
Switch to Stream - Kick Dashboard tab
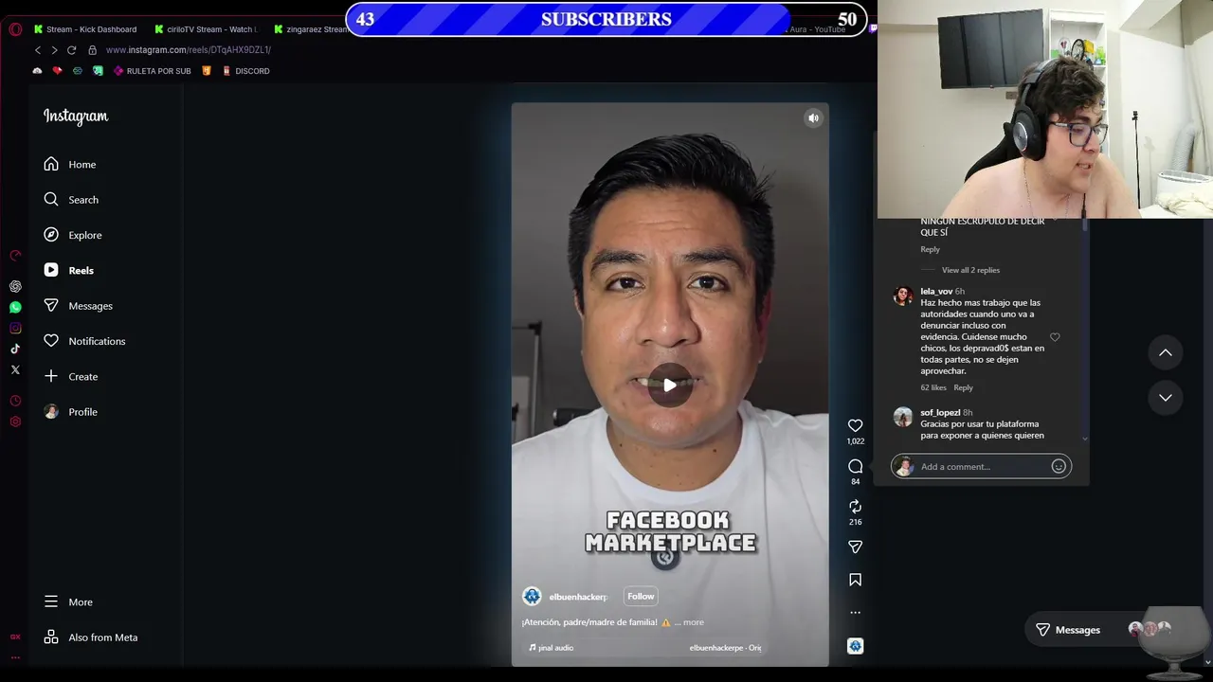(85, 29)
